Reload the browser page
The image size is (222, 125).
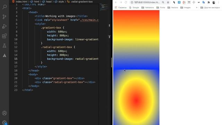click(126, 2)
